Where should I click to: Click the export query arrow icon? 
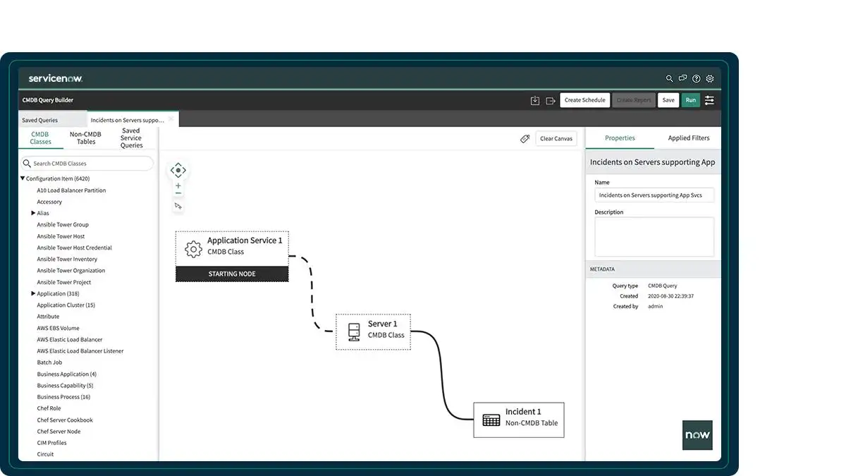(551, 100)
